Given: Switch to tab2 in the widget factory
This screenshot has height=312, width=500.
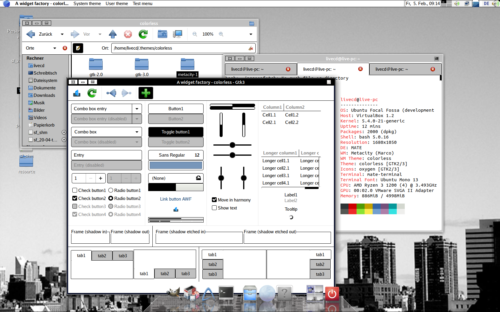Looking at the screenshot, I should (102, 256).
